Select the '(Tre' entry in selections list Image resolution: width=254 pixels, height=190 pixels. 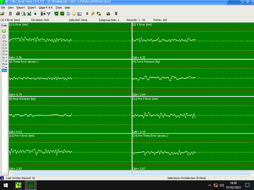point(4,67)
